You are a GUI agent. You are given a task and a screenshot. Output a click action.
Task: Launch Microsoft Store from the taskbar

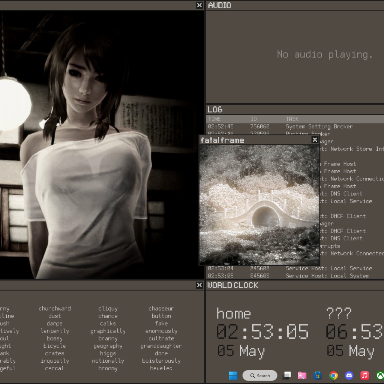coord(317,375)
